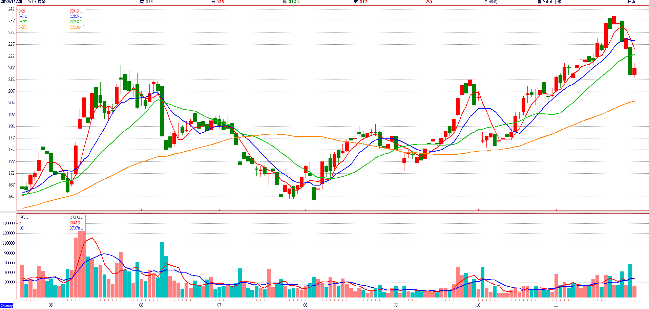Select the M5 moving average legend
The width and height of the screenshot is (649, 309).
(22, 11)
